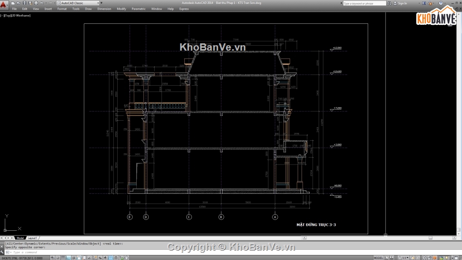Click the Autodesk Exchange Apps icon

pyautogui.click(x=424, y=3)
